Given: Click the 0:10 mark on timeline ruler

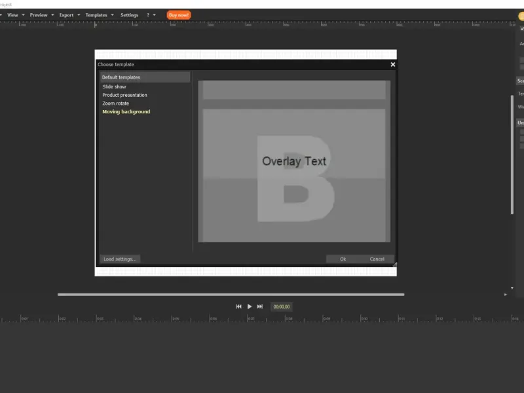Looking at the screenshot, I should tap(364, 318).
